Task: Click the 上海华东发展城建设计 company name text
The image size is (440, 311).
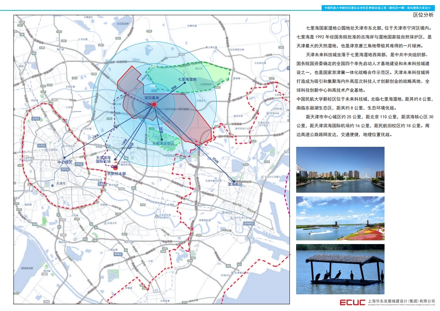Action: click(x=401, y=301)
